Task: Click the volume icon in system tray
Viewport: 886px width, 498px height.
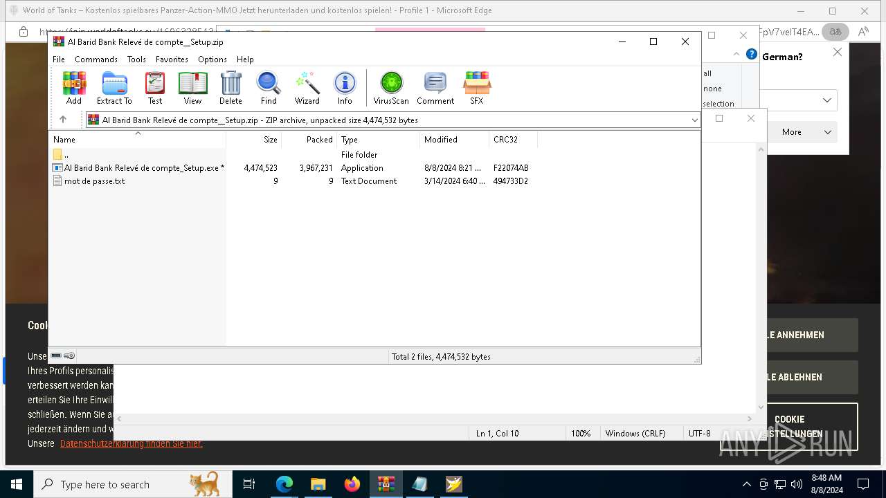Action: [797, 484]
